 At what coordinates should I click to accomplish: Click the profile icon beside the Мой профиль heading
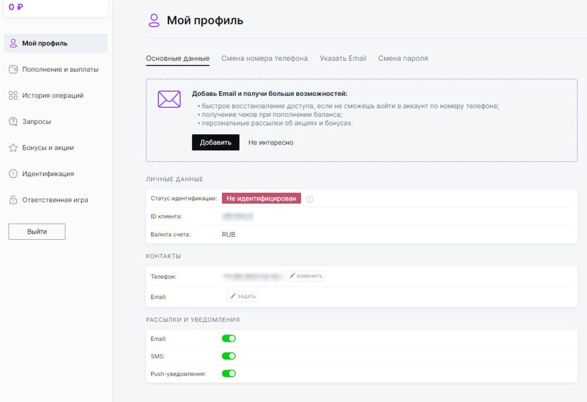point(154,21)
